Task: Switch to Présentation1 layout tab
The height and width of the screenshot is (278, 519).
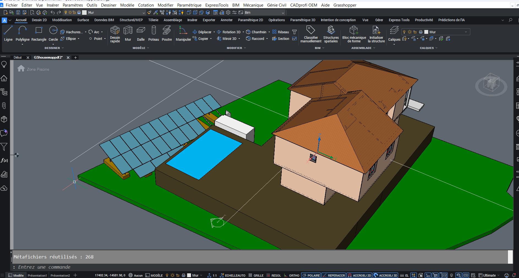Action: point(37,275)
